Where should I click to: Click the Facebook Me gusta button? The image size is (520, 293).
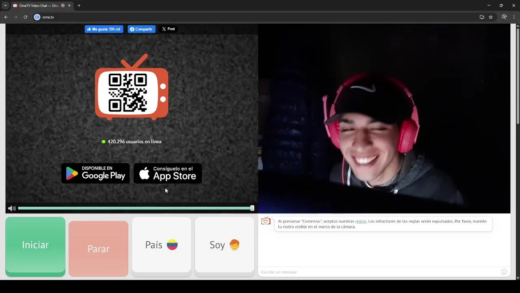(104, 29)
